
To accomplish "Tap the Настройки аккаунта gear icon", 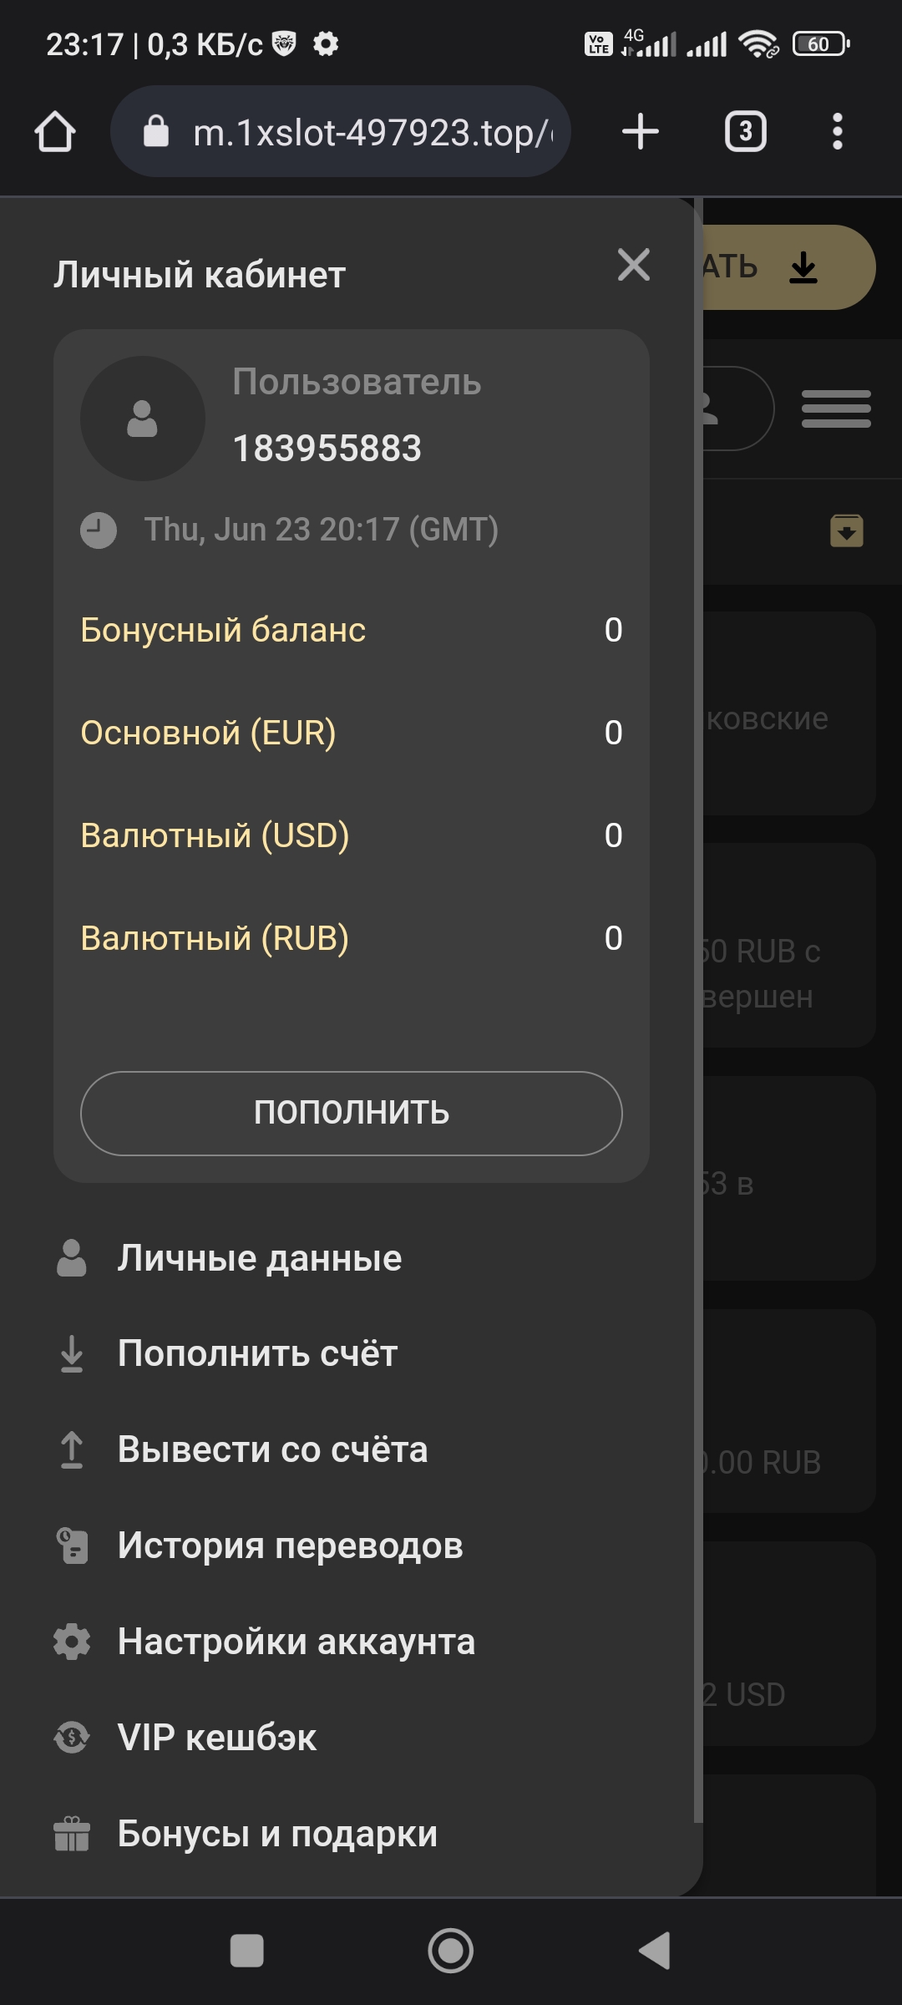I will (72, 1642).
